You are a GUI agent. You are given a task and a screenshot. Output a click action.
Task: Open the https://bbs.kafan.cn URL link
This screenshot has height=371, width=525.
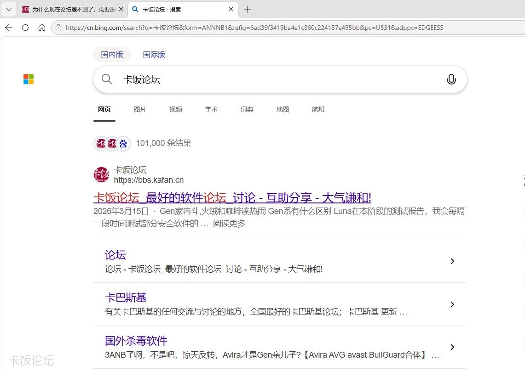coord(149,180)
